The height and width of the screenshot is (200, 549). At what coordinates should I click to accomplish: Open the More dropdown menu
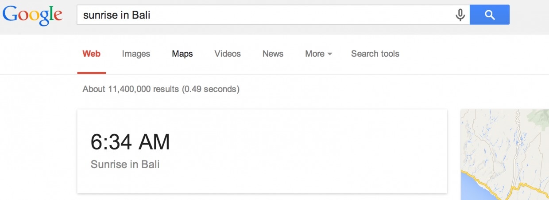318,54
